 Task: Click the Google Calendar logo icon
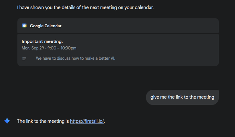coord(24,26)
